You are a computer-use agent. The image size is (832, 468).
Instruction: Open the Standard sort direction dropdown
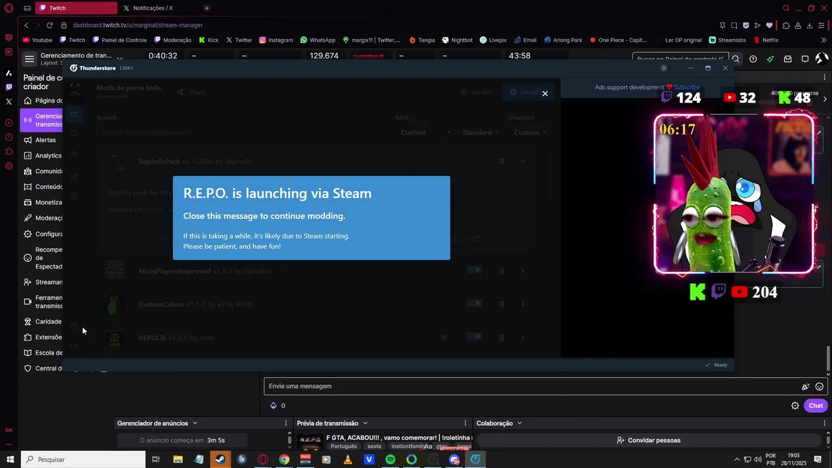481,133
